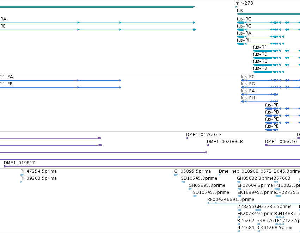This screenshot has height=233, width=300.
Task: Select the mir-278 gene label
Action: (x=244, y=3)
